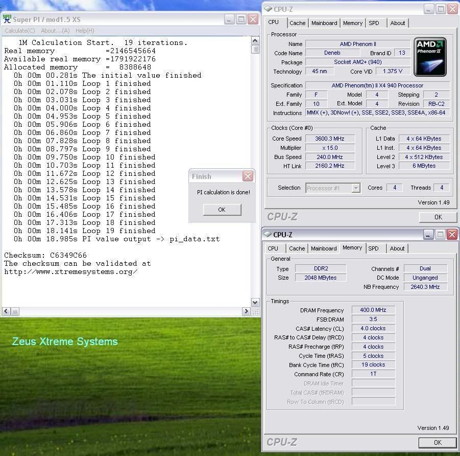Select Memory tab in bottom CPU-Z window
This screenshot has height=456, width=460.
click(352, 248)
